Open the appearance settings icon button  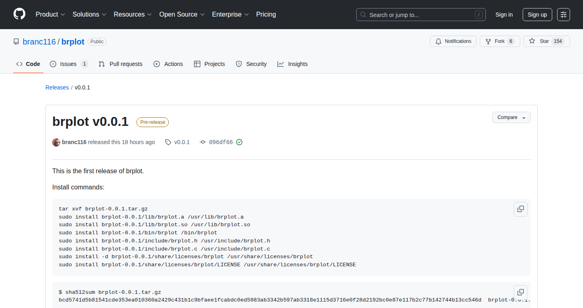tap(564, 15)
